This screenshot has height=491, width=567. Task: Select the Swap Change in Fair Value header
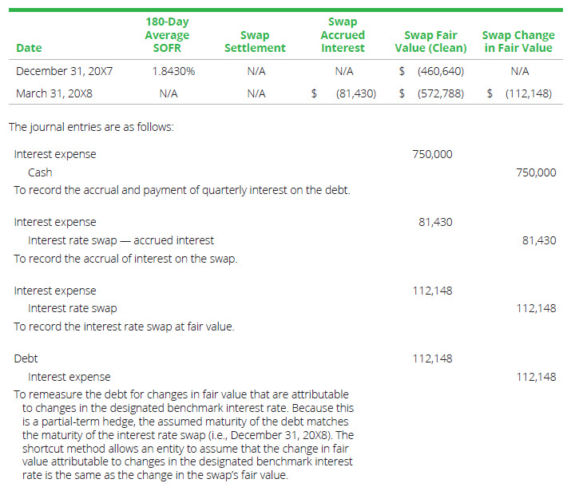pyautogui.click(x=517, y=42)
